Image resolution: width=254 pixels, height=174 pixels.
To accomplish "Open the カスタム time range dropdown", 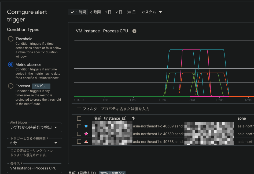I will point(152,12).
